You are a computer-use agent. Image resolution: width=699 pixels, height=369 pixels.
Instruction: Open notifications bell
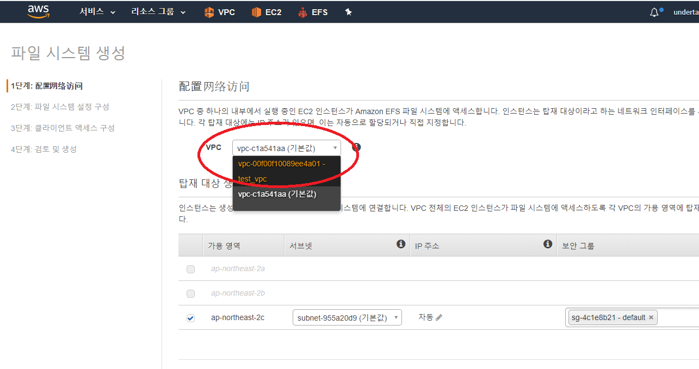pyautogui.click(x=655, y=12)
